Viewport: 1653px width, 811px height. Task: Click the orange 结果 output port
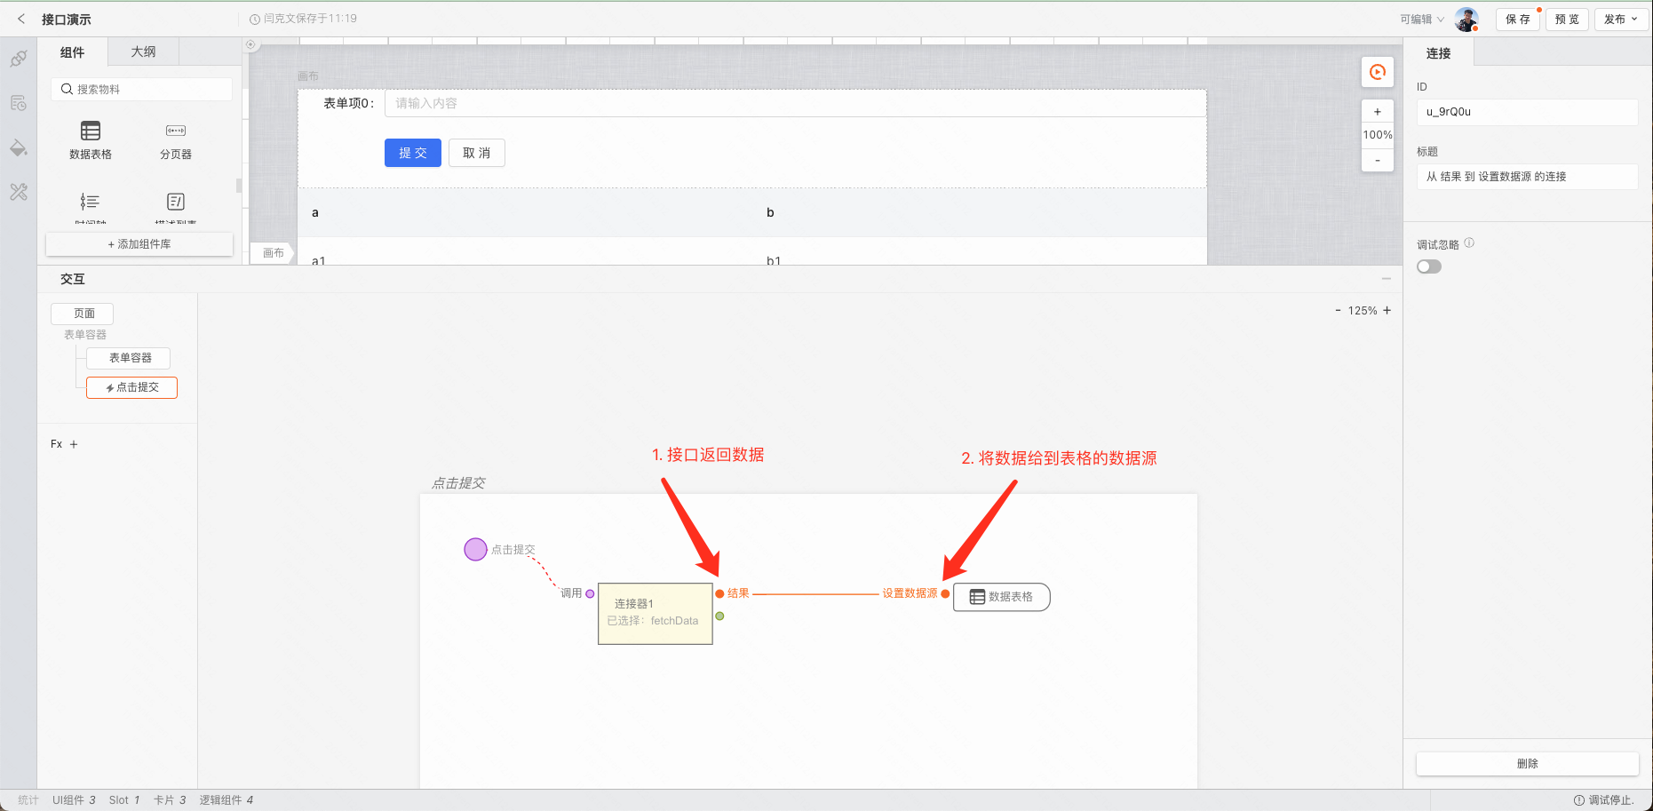[719, 593]
